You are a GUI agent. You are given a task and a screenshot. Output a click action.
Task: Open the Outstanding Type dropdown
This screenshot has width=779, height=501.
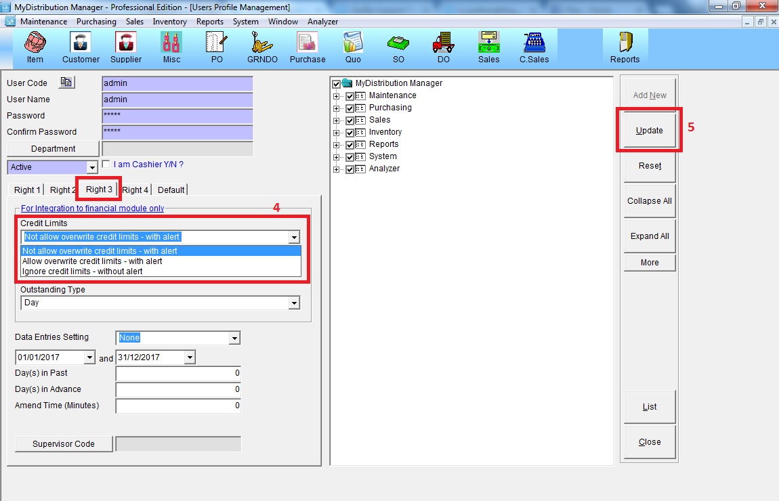tap(294, 303)
